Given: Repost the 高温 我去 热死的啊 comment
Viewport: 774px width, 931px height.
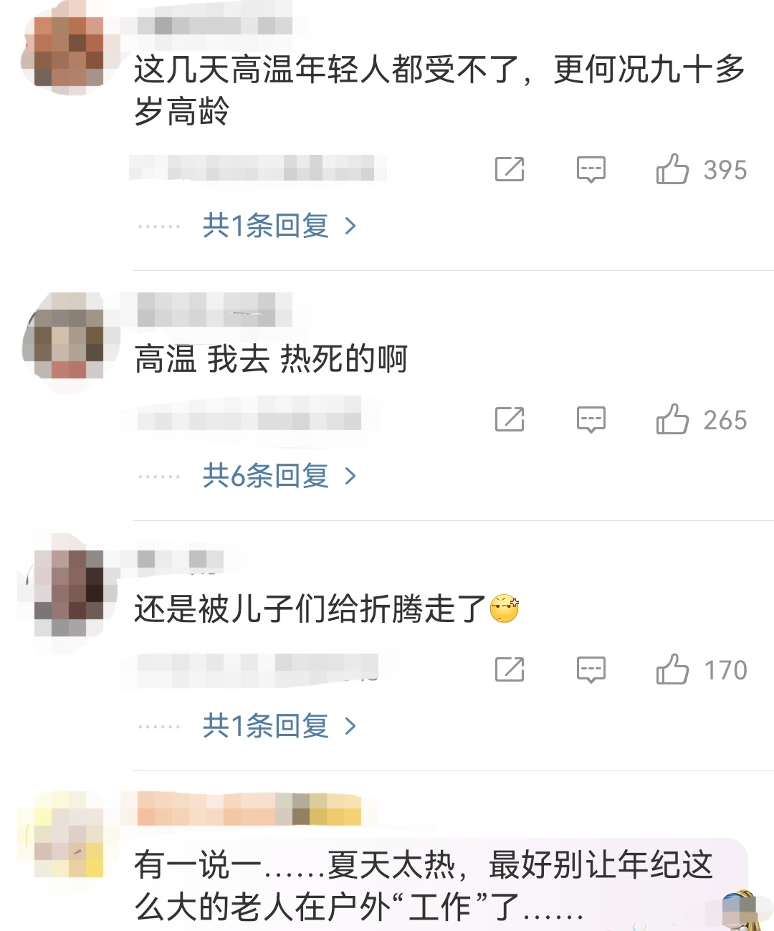Looking at the screenshot, I should coord(510,419).
